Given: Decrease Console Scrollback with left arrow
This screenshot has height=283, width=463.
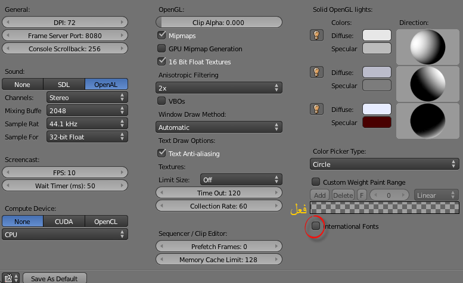Looking at the screenshot, I should [x=8, y=48].
